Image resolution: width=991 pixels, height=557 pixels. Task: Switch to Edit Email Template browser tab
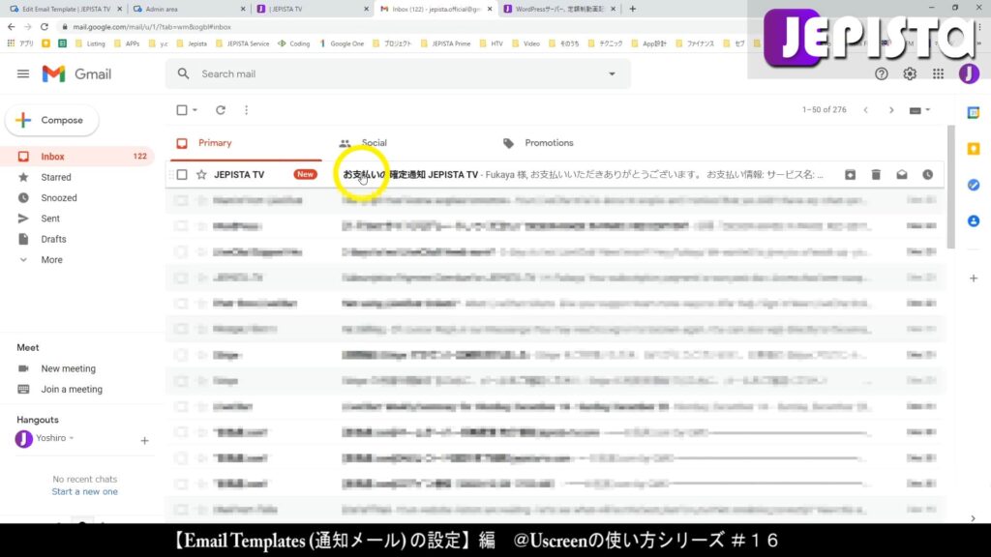point(66,9)
